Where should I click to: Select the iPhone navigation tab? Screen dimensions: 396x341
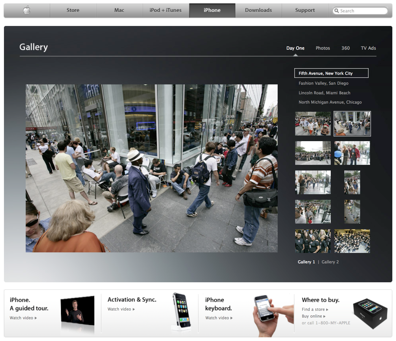(212, 10)
